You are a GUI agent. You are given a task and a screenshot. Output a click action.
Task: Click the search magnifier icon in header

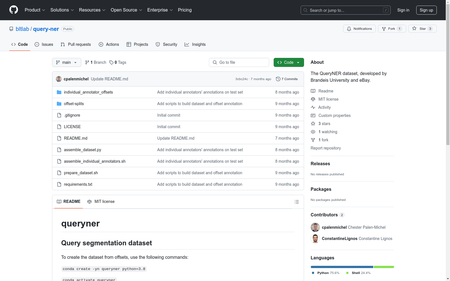(305, 10)
